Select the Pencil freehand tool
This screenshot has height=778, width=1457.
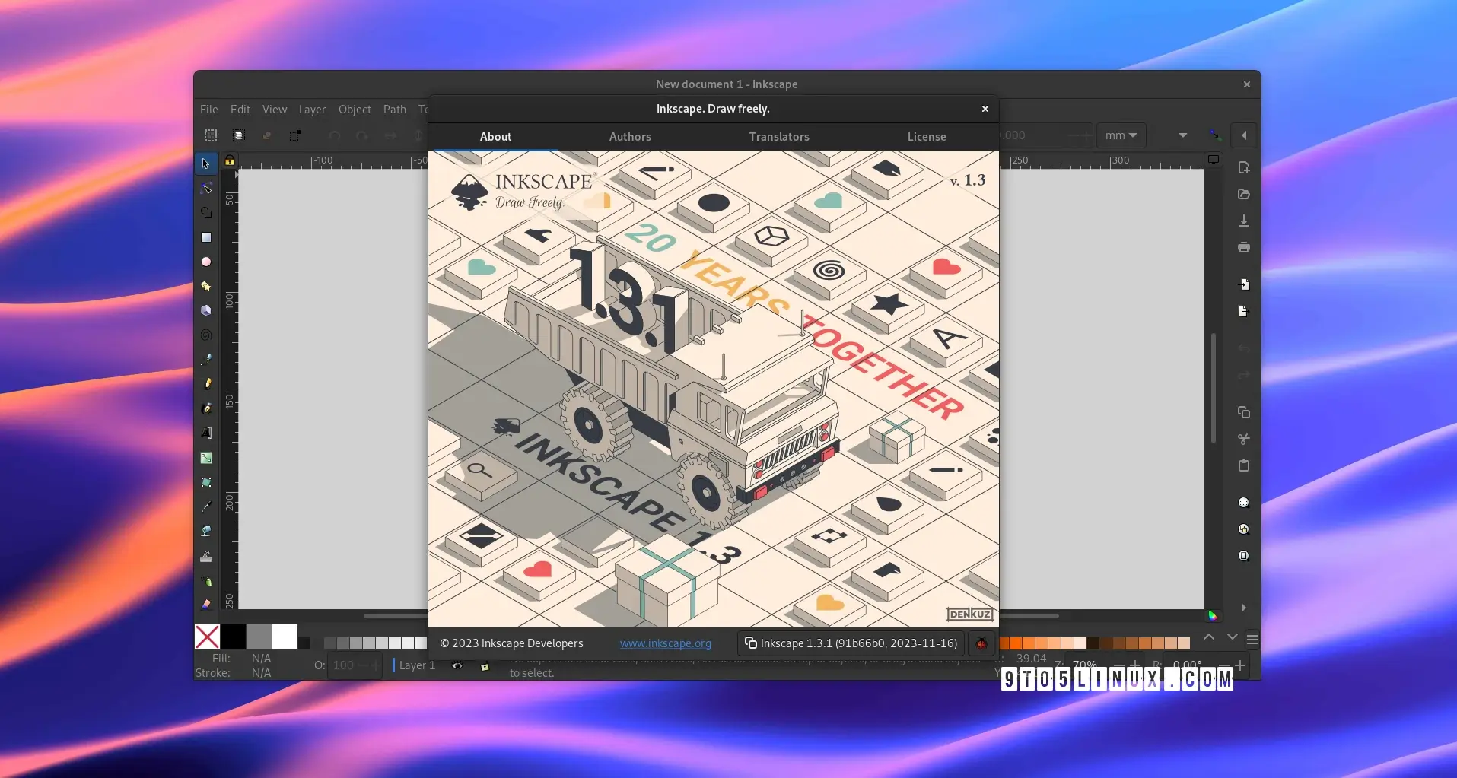(205, 383)
